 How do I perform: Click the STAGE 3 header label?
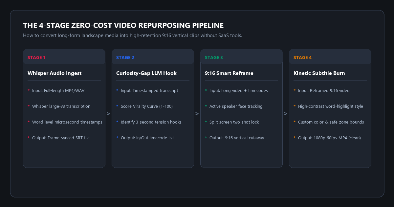214,57
